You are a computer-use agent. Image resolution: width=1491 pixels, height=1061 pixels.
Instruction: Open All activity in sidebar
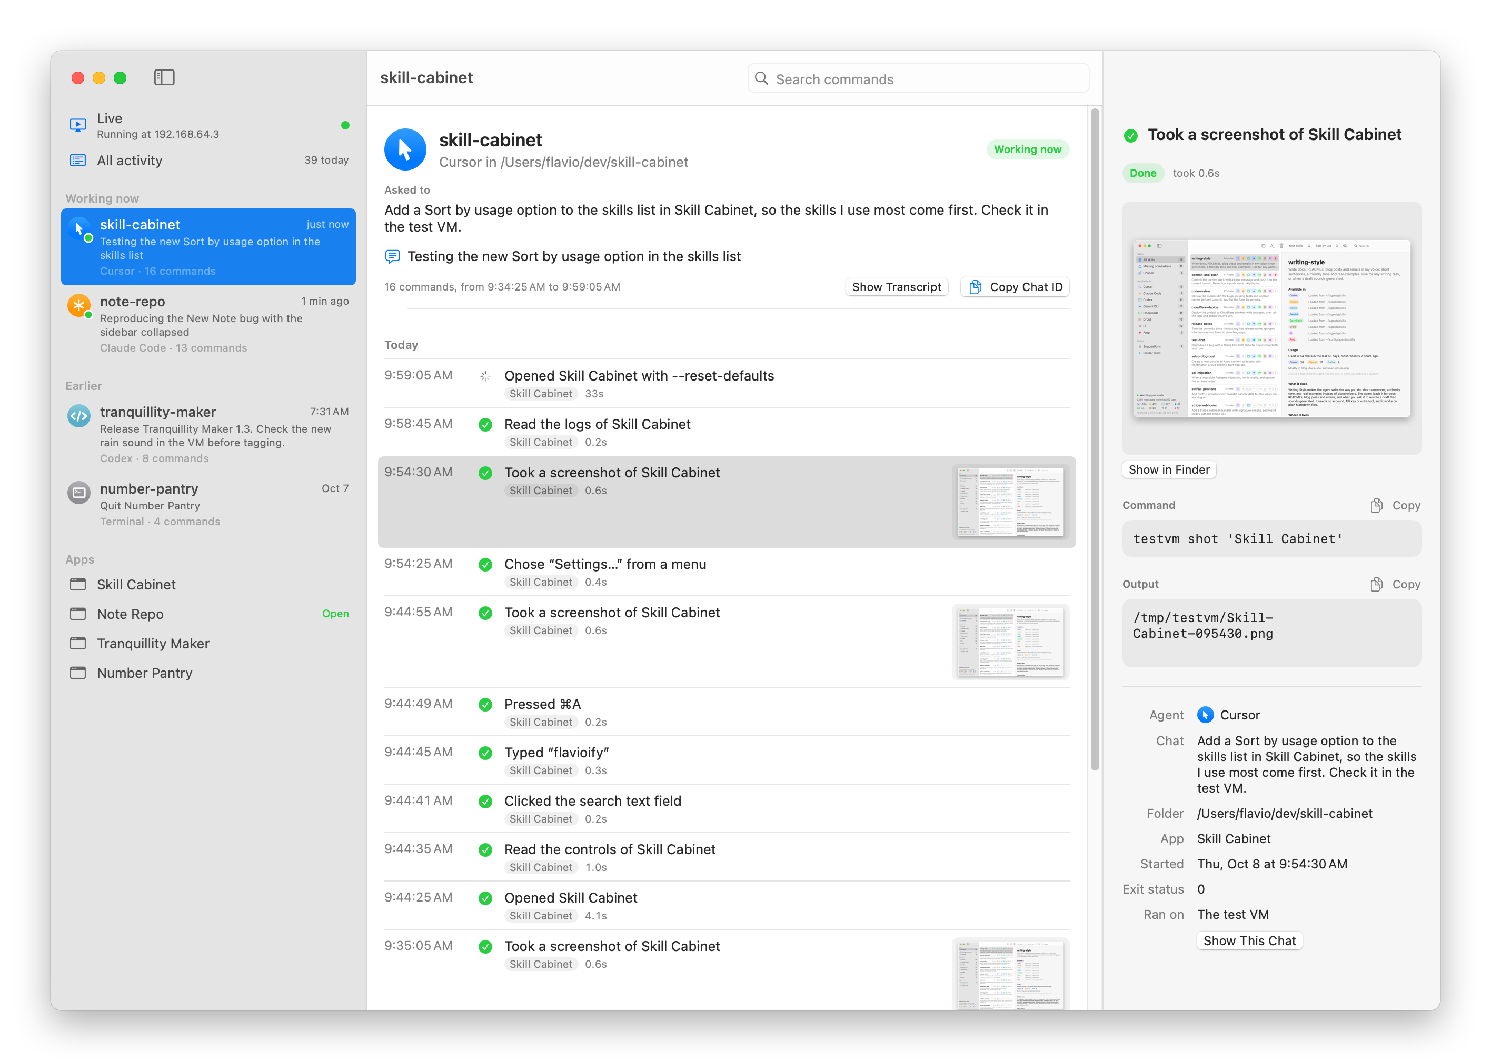click(208, 161)
